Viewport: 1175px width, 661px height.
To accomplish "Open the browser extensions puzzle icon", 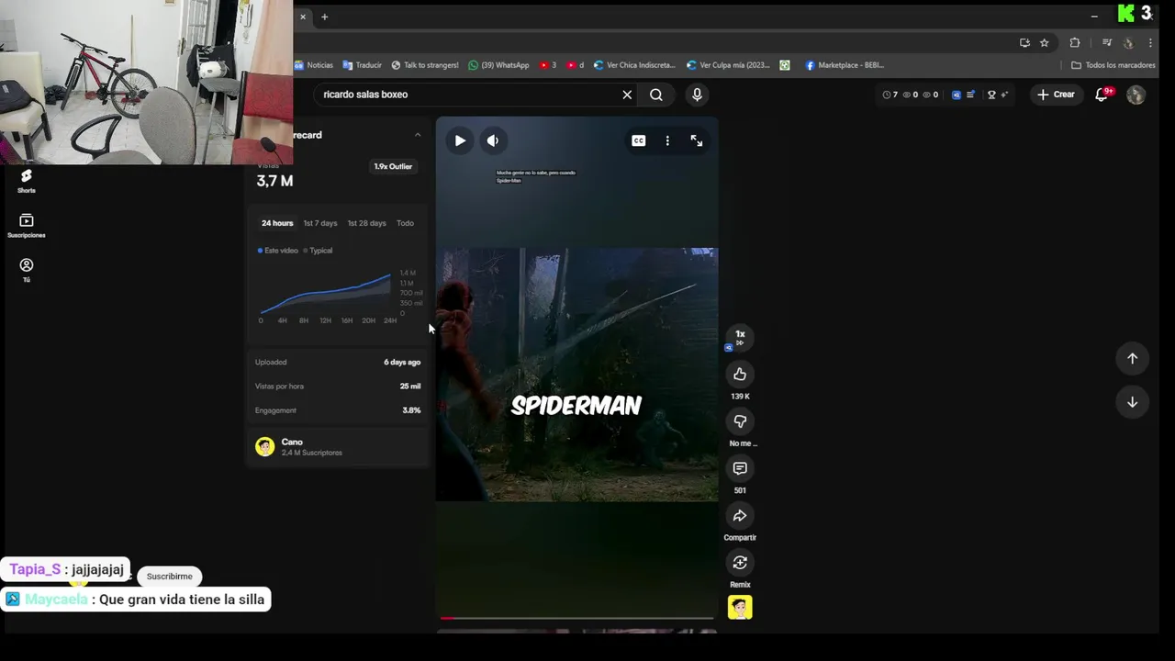I will pos(1075,43).
